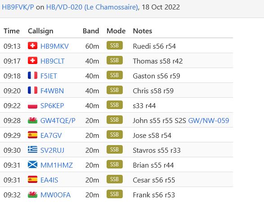
Task: Click the Greek flag beside SV2RUJ
Action: coord(32,150)
